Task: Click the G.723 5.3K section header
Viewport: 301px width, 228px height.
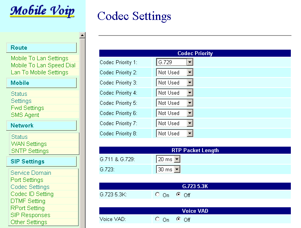Action: [x=195, y=186]
